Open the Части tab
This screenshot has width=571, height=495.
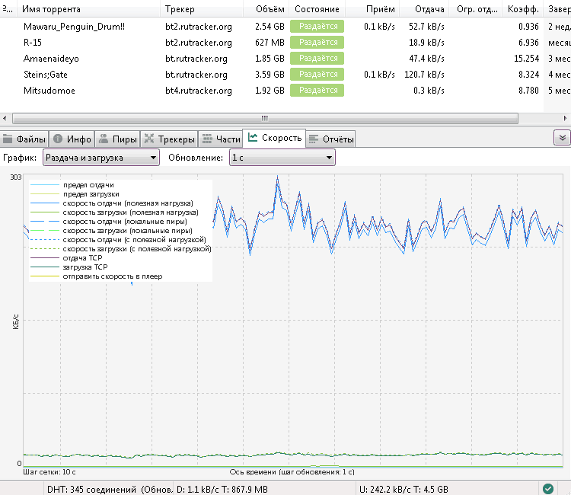coord(220,139)
